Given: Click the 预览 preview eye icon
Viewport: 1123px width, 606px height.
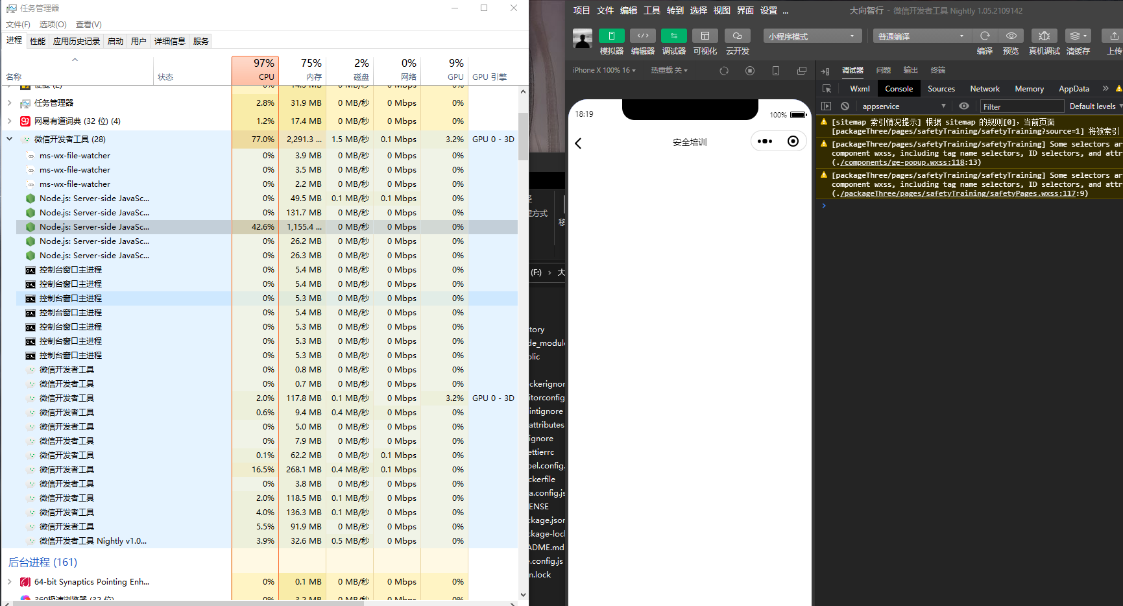Looking at the screenshot, I should click(x=1011, y=36).
